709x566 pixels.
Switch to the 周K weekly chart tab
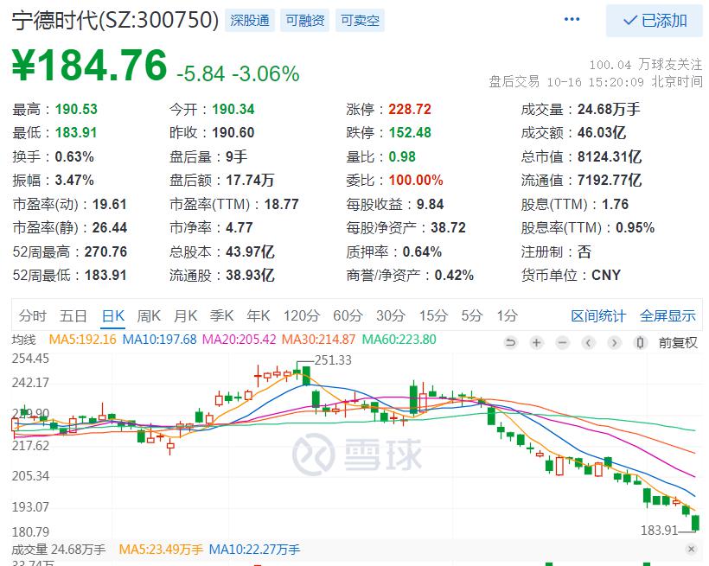point(149,315)
